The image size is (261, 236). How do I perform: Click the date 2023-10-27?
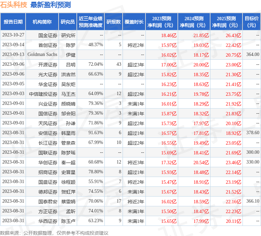pos(13,35)
